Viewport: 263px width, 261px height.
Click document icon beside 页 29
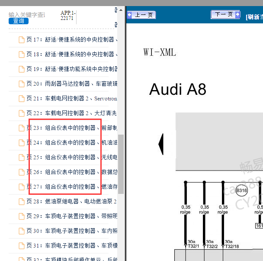coord(22,216)
